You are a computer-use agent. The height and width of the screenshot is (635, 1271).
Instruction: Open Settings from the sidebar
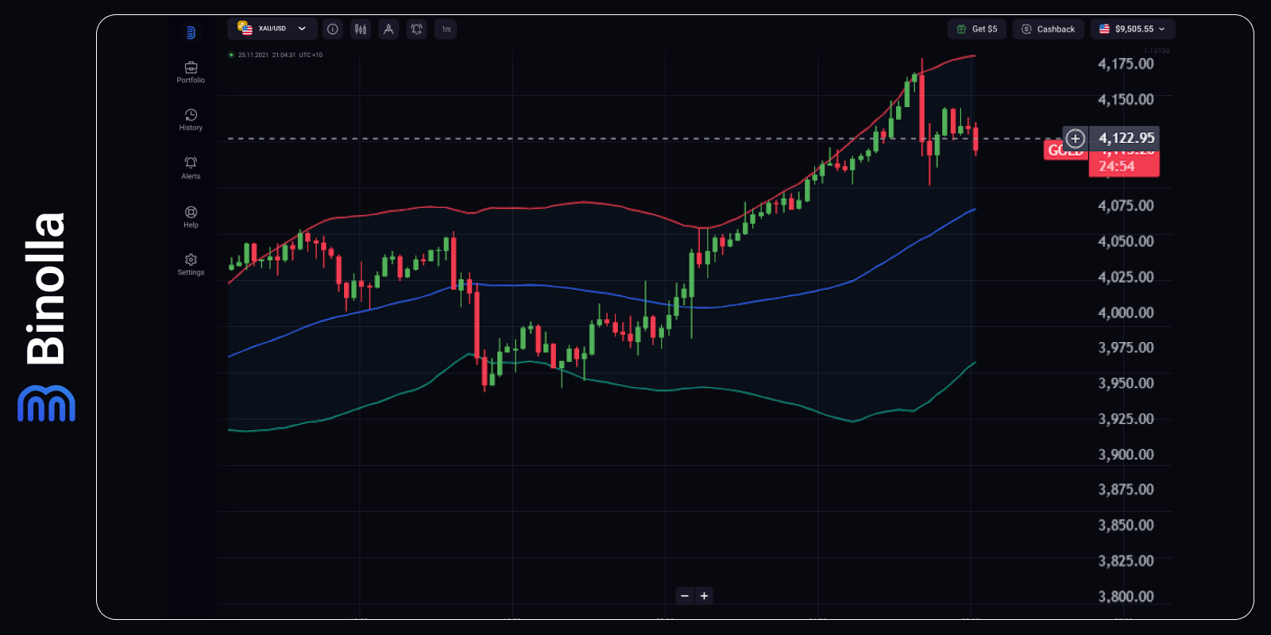click(x=191, y=264)
